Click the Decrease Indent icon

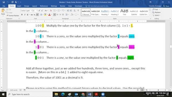68,11
